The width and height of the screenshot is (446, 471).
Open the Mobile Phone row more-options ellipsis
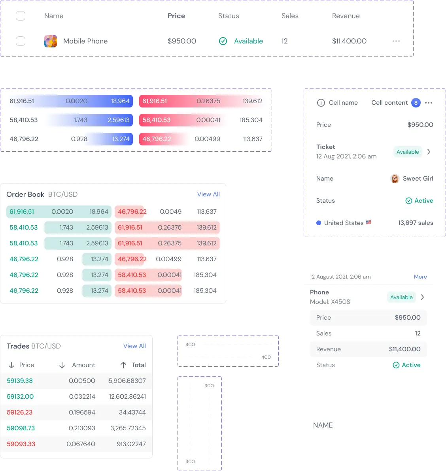tap(396, 41)
